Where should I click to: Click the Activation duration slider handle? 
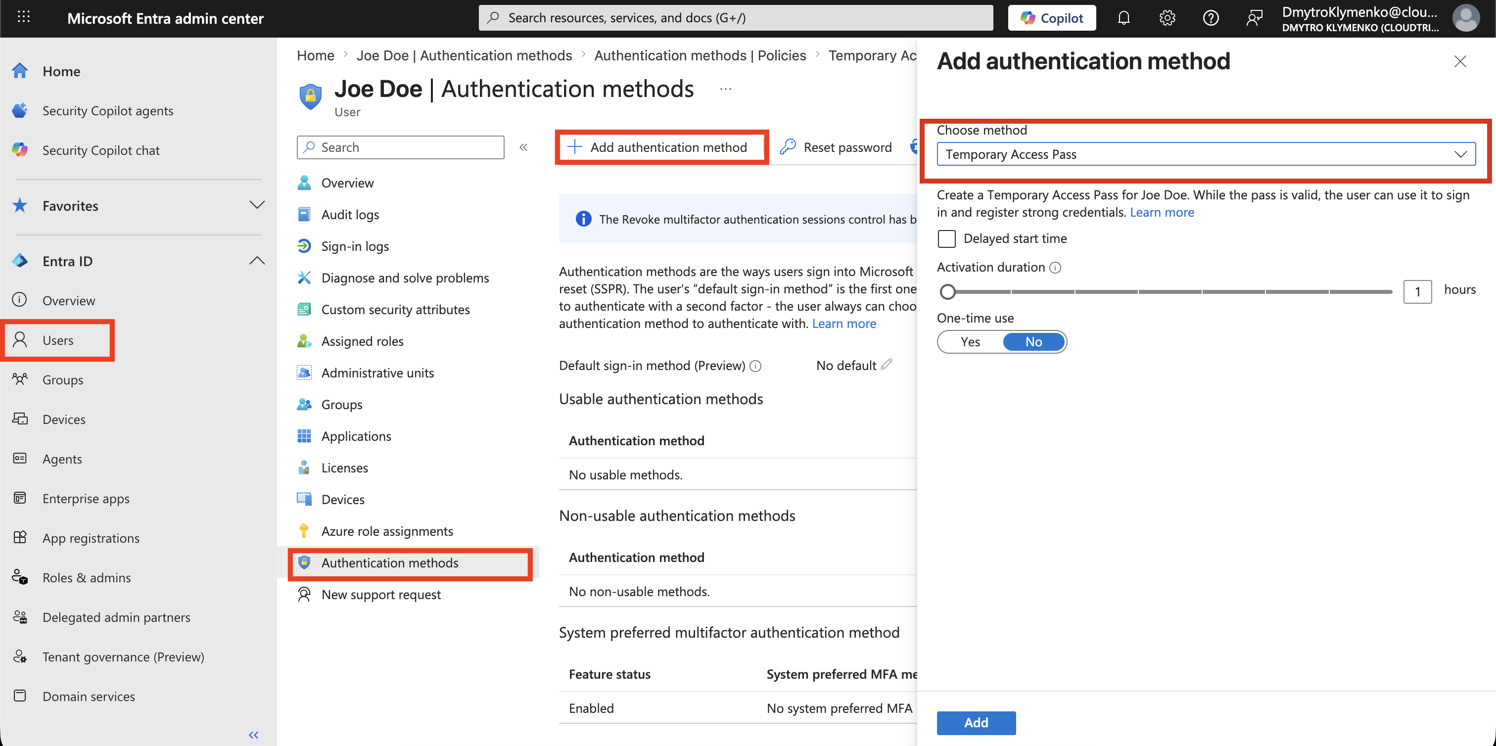coord(947,291)
